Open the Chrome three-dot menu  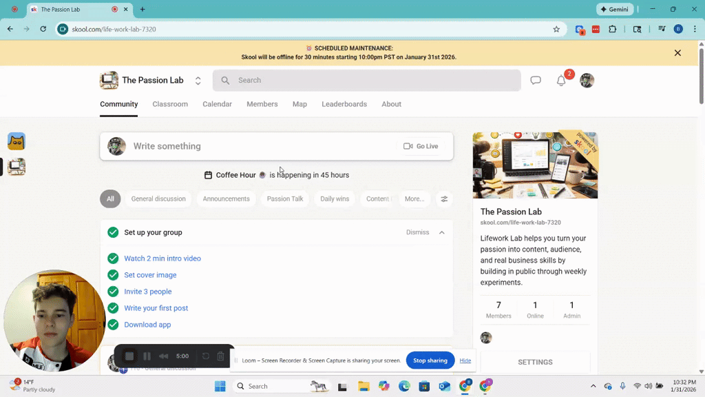695,29
